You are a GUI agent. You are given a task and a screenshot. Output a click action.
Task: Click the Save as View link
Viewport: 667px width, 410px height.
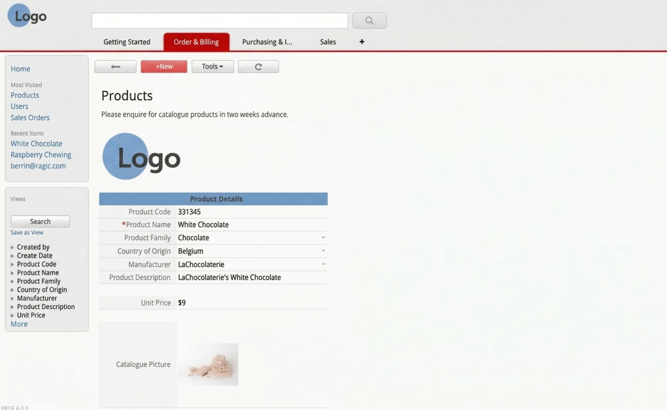click(27, 232)
